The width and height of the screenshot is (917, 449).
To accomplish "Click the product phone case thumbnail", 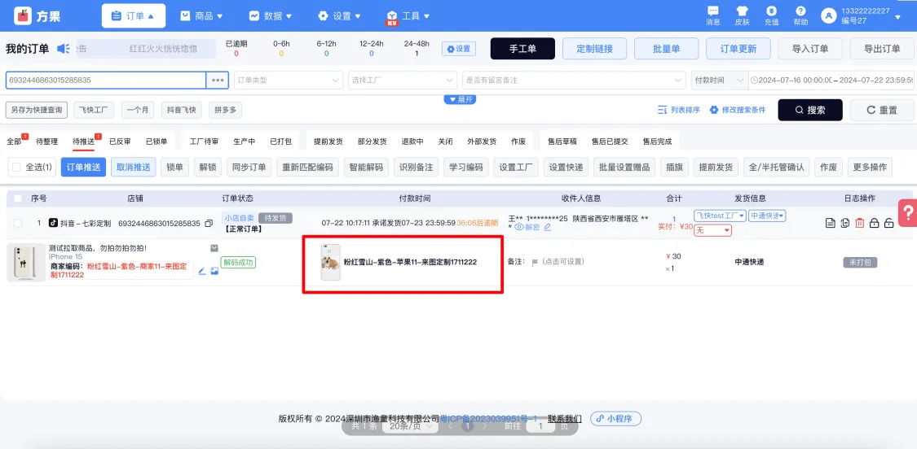I will tap(26, 263).
